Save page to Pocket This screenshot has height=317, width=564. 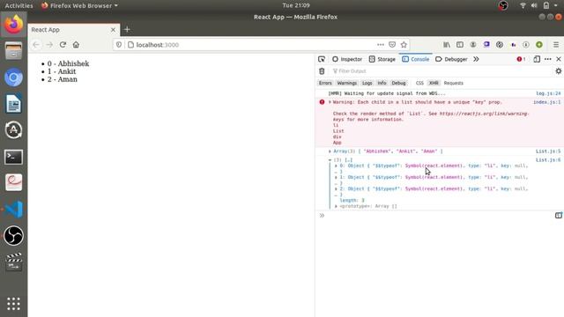point(392,45)
